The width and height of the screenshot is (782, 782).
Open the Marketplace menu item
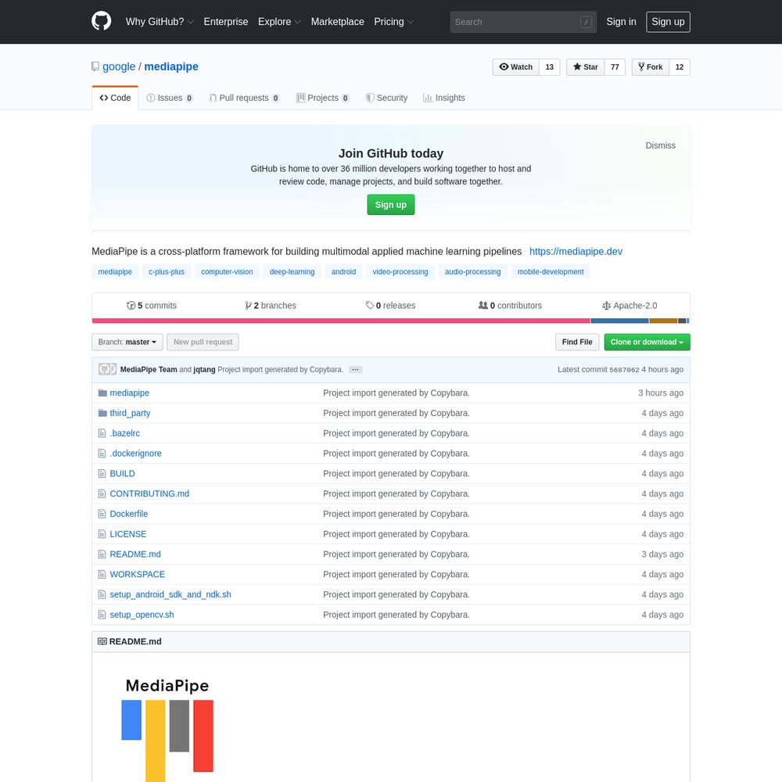[x=338, y=22]
